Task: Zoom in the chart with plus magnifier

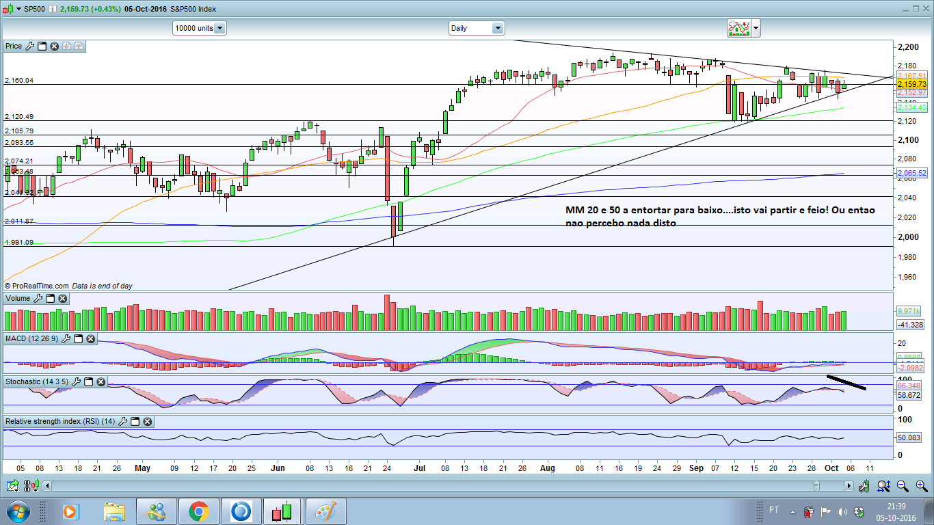Action: tap(921, 486)
